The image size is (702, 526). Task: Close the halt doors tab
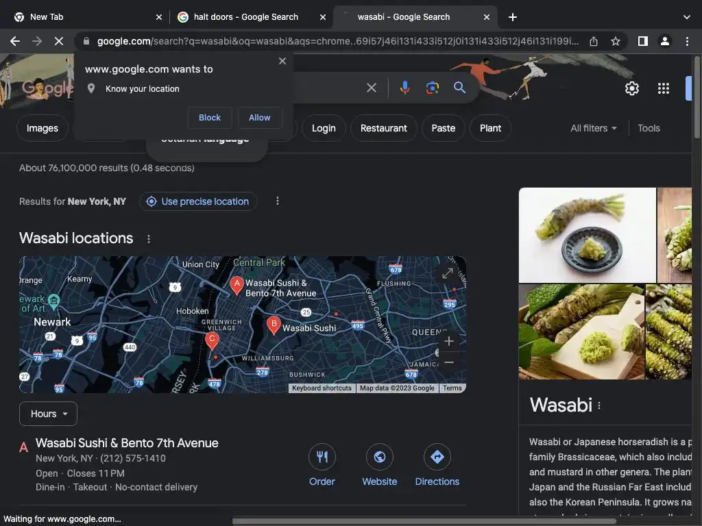[x=323, y=17]
